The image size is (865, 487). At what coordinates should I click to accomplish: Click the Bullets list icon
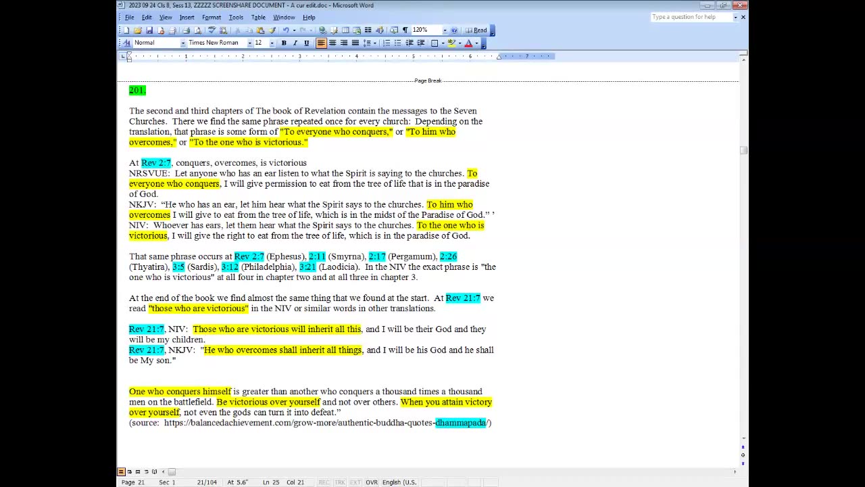(x=397, y=43)
